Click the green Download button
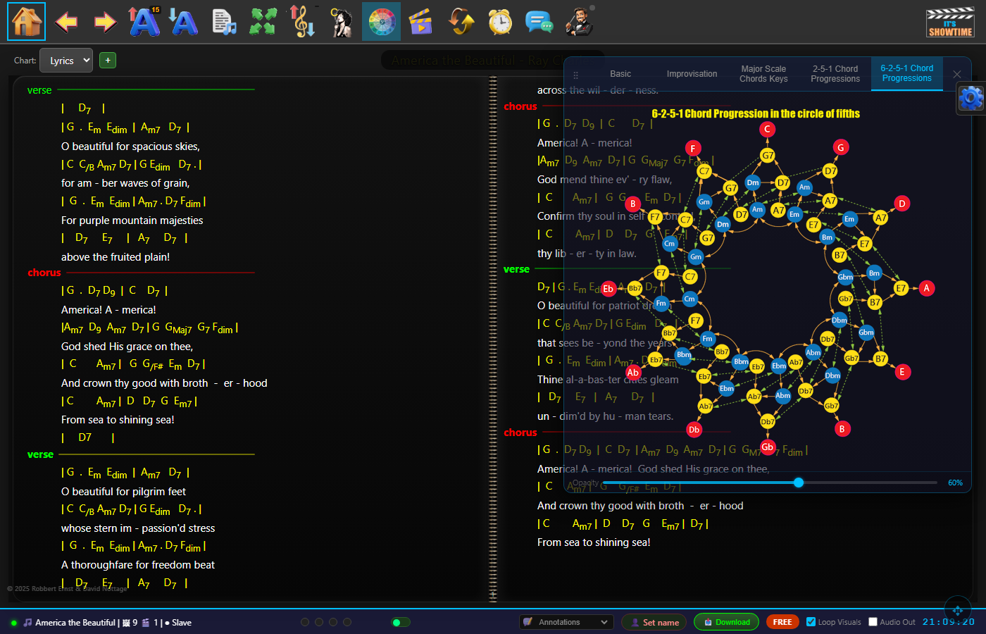The height and width of the screenshot is (634, 986). (726, 622)
